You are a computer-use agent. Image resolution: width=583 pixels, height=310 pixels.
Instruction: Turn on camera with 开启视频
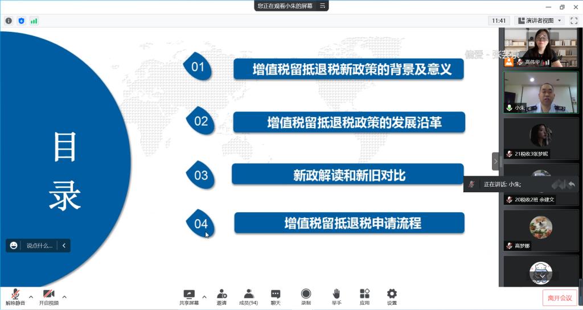pyautogui.click(x=48, y=296)
